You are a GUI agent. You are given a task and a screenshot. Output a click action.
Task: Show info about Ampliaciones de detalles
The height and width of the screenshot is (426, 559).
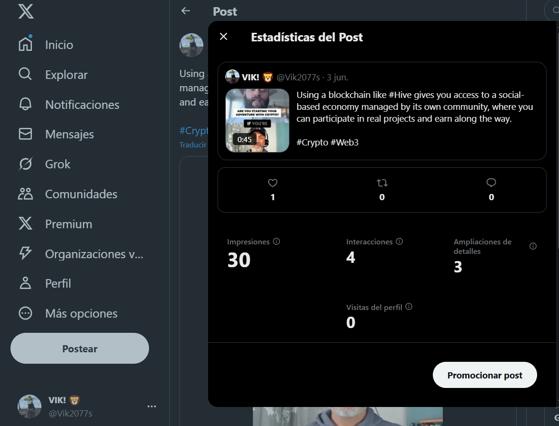(533, 246)
